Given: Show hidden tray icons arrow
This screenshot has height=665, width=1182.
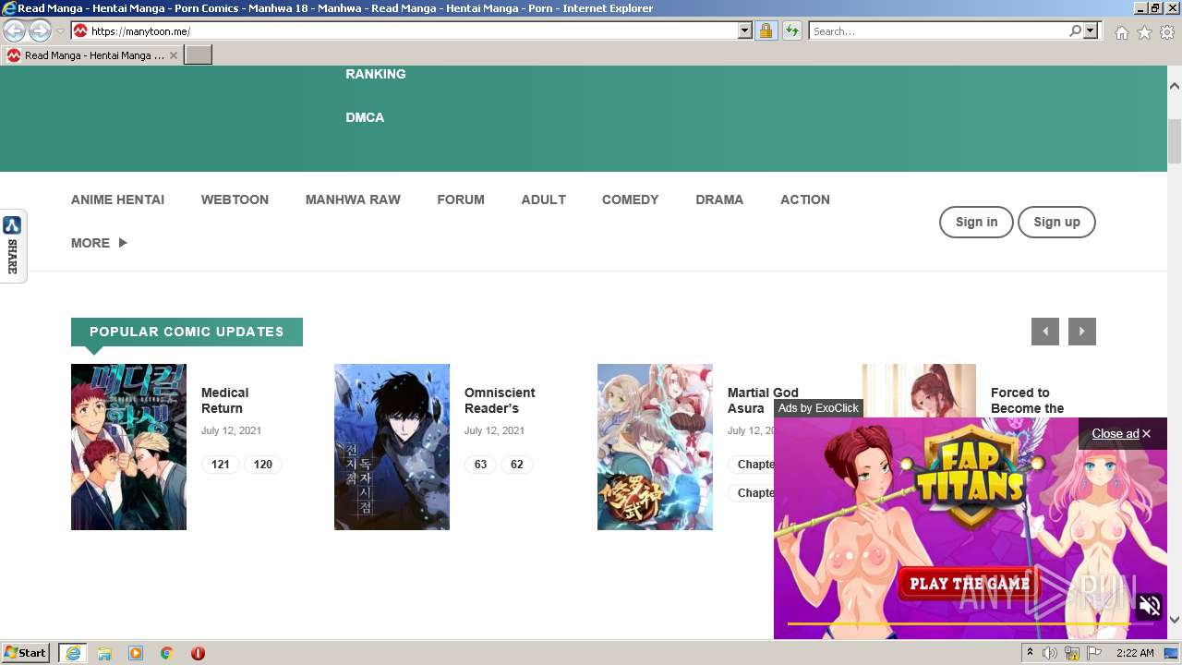Looking at the screenshot, I should 1030,653.
